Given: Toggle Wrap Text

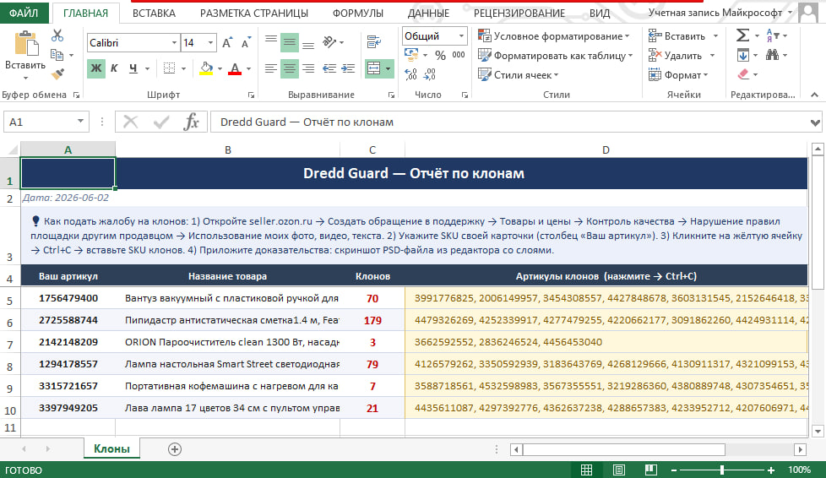Looking at the screenshot, I should click(374, 42).
